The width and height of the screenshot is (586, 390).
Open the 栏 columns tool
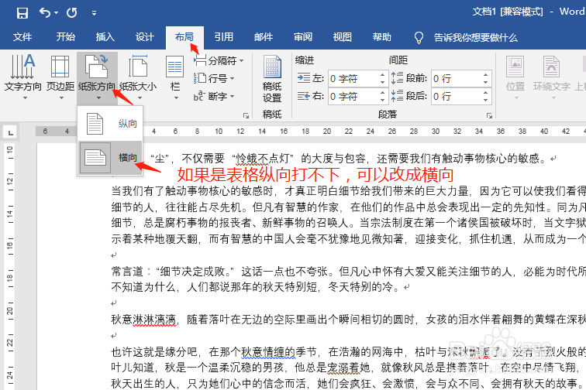click(x=175, y=77)
